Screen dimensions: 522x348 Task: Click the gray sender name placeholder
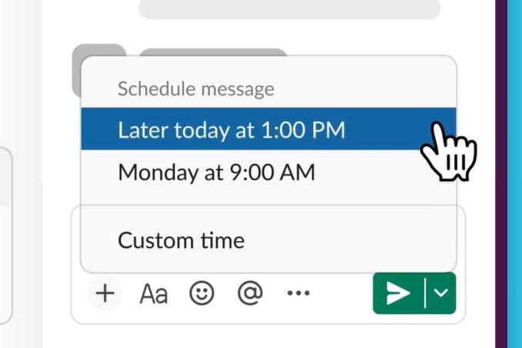[213, 52]
